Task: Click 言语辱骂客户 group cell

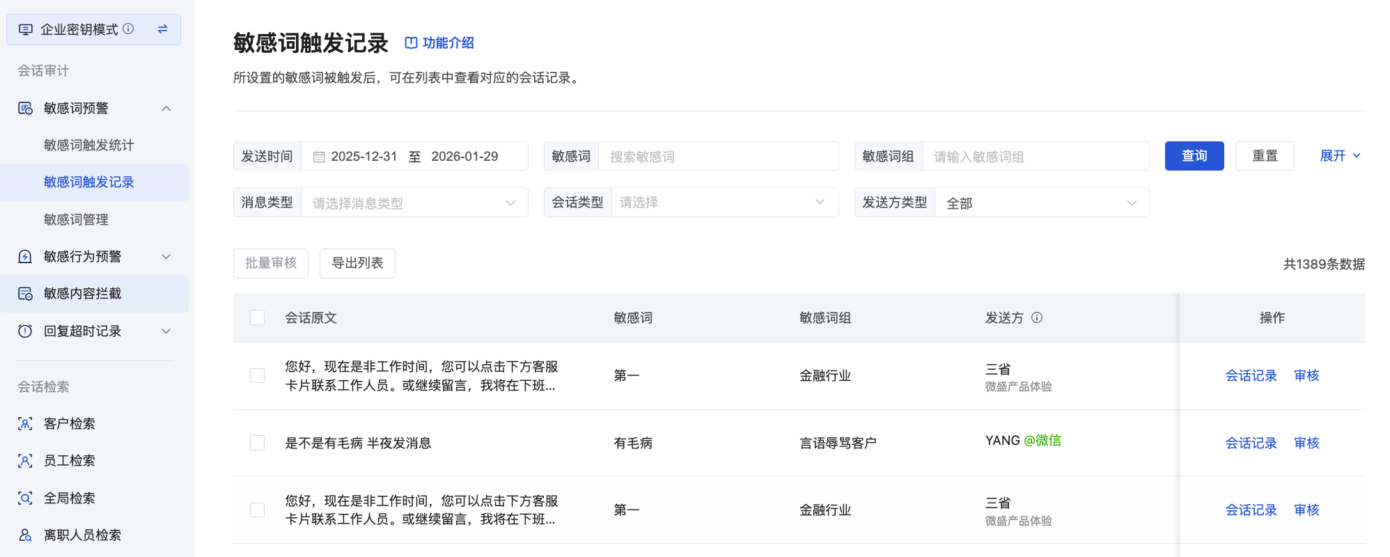Action: point(838,443)
